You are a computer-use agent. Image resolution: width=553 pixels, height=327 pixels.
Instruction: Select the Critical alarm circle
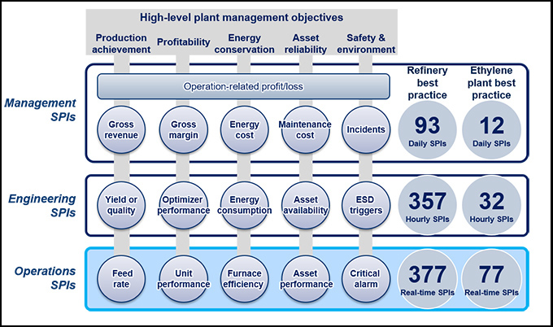(x=367, y=279)
